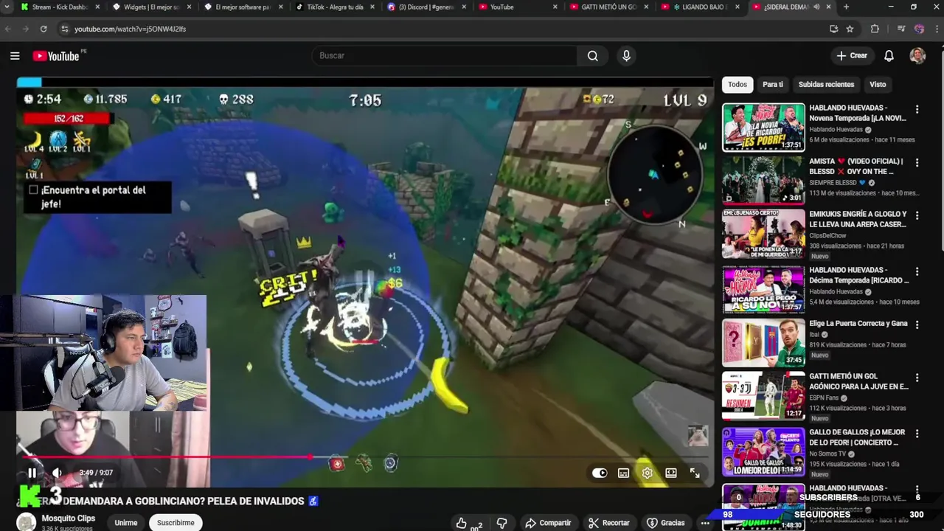
Task: Open Novena Temporada Hablando Huevadas thumbnail
Action: coord(763,127)
